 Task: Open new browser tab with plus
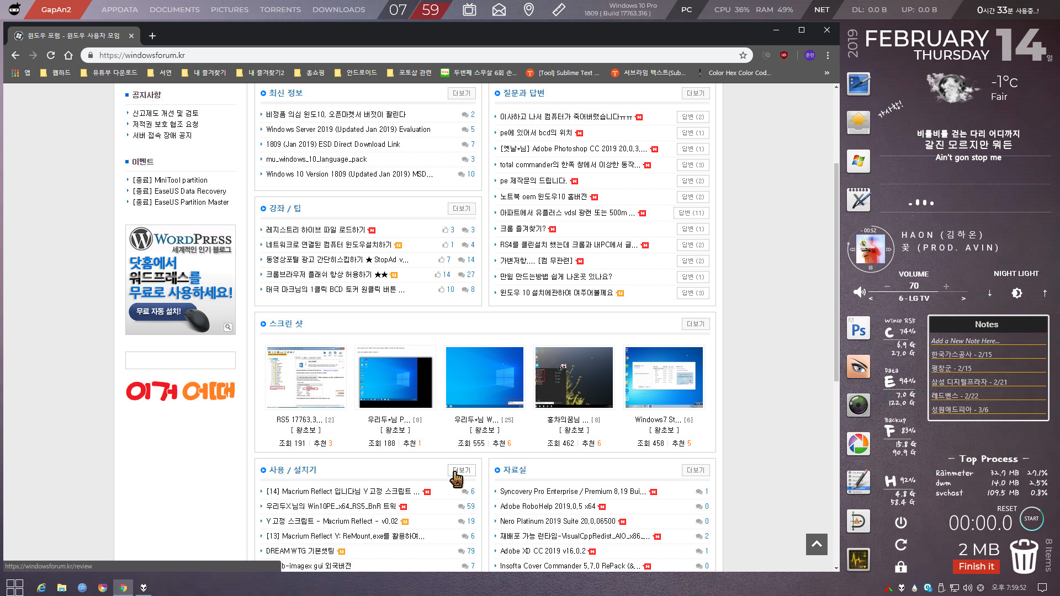coord(152,36)
